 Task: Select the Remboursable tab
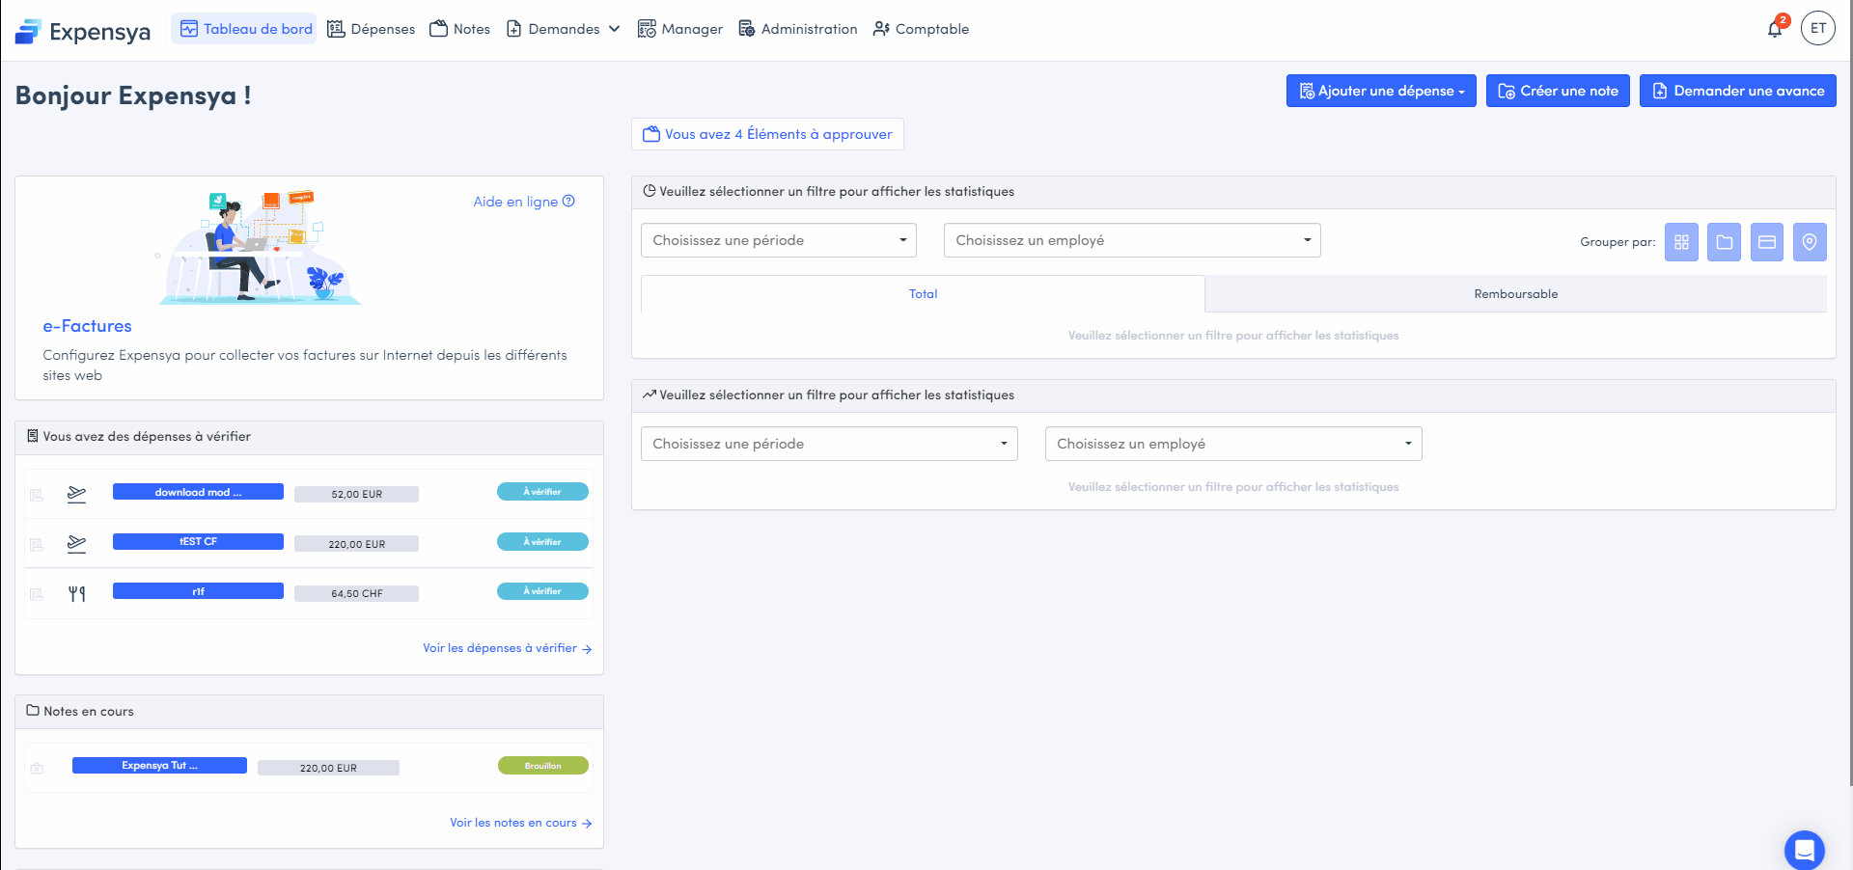tap(1515, 294)
